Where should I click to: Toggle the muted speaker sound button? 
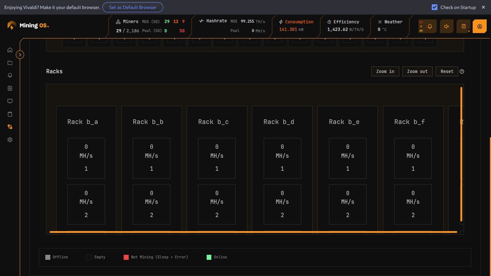pos(446,26)
